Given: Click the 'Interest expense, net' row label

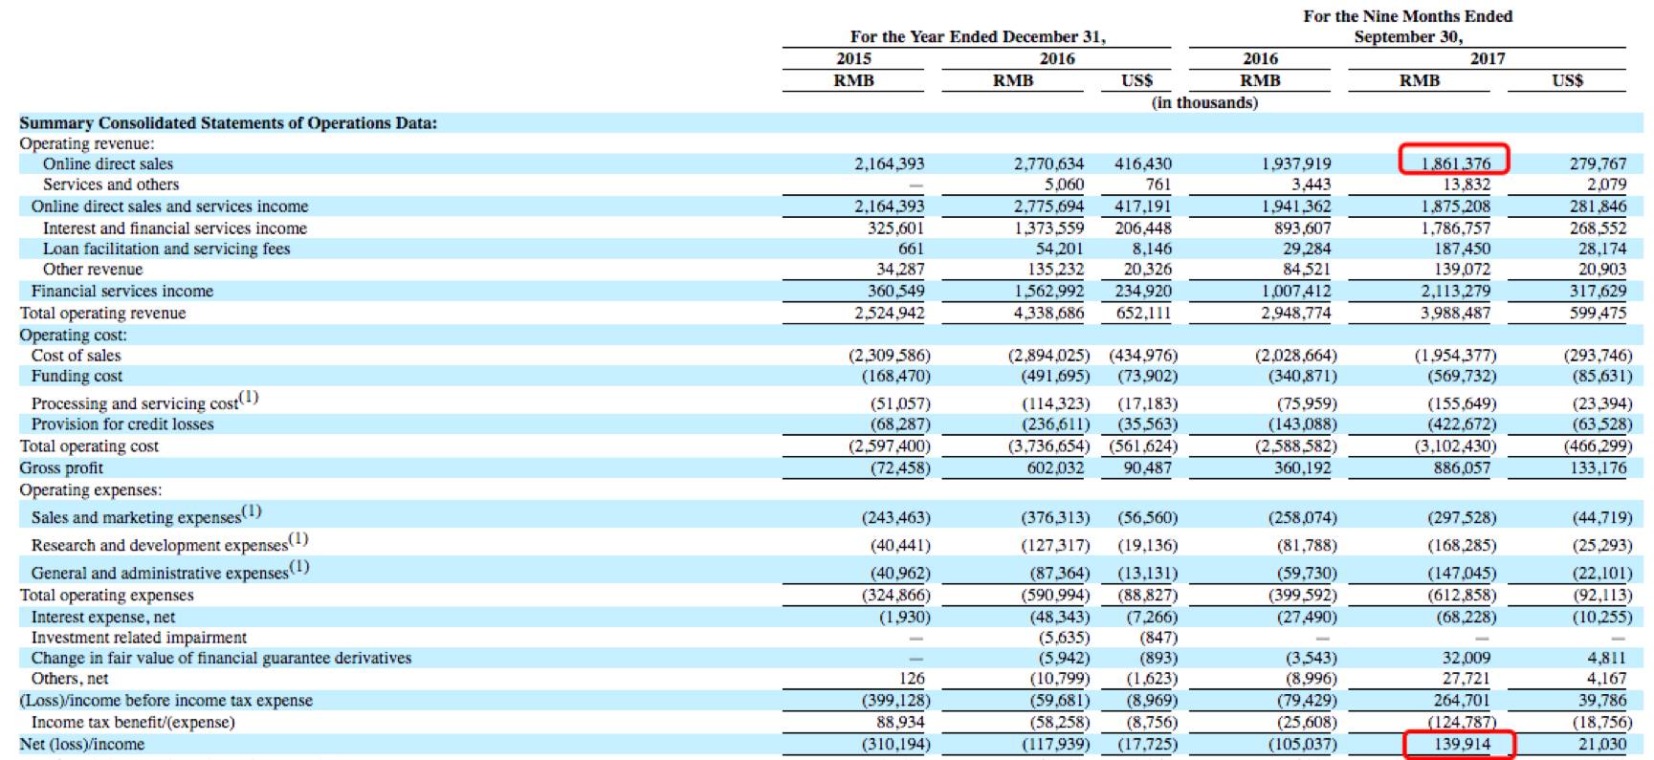Looking at the screenshot, I should tap(103, 617).
